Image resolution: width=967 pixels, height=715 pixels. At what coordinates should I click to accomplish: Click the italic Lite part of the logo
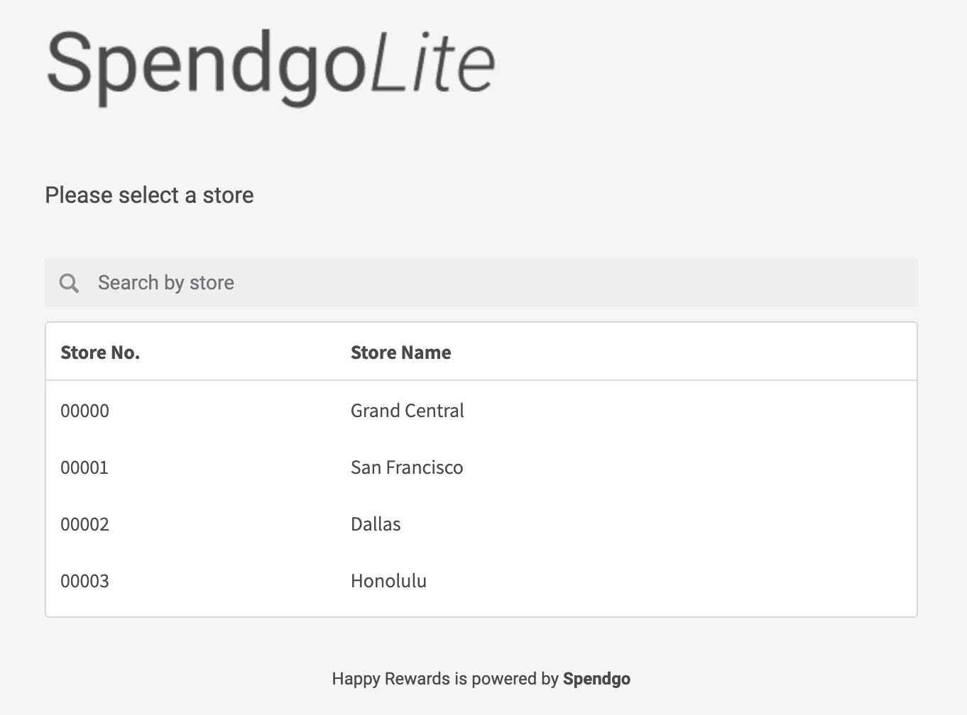[433, 64]
